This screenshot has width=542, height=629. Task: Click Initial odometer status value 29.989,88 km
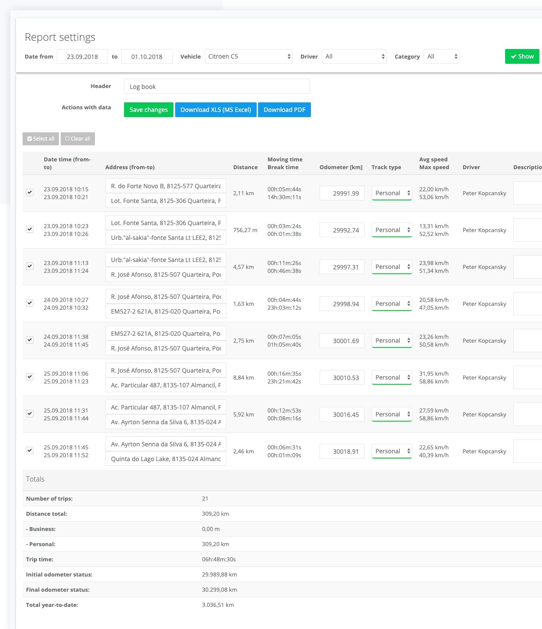click(x=219, y=574)
